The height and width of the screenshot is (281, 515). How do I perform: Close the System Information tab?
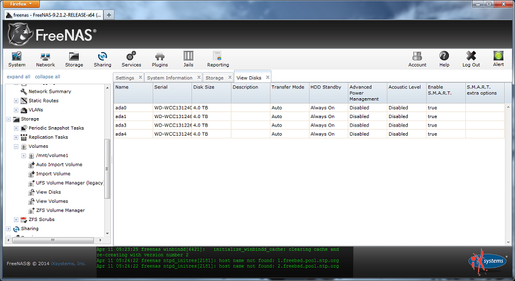[x=199, y=77]
